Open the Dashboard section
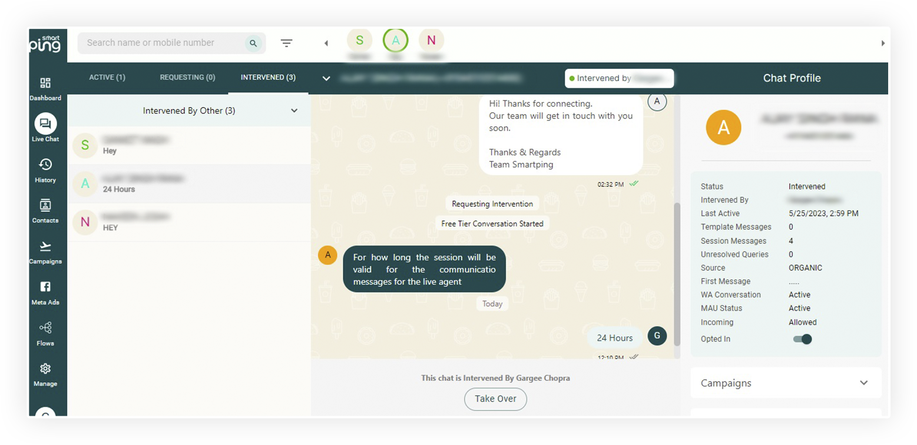Image resolution: width=917 pixels, height=445 pixels. [x=45, y=89]
